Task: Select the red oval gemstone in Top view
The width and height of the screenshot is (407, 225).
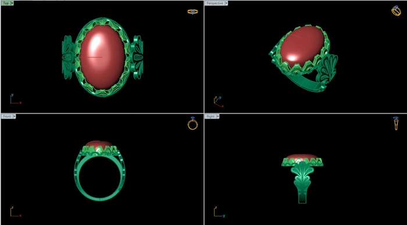Action: (x=102, y=57)
